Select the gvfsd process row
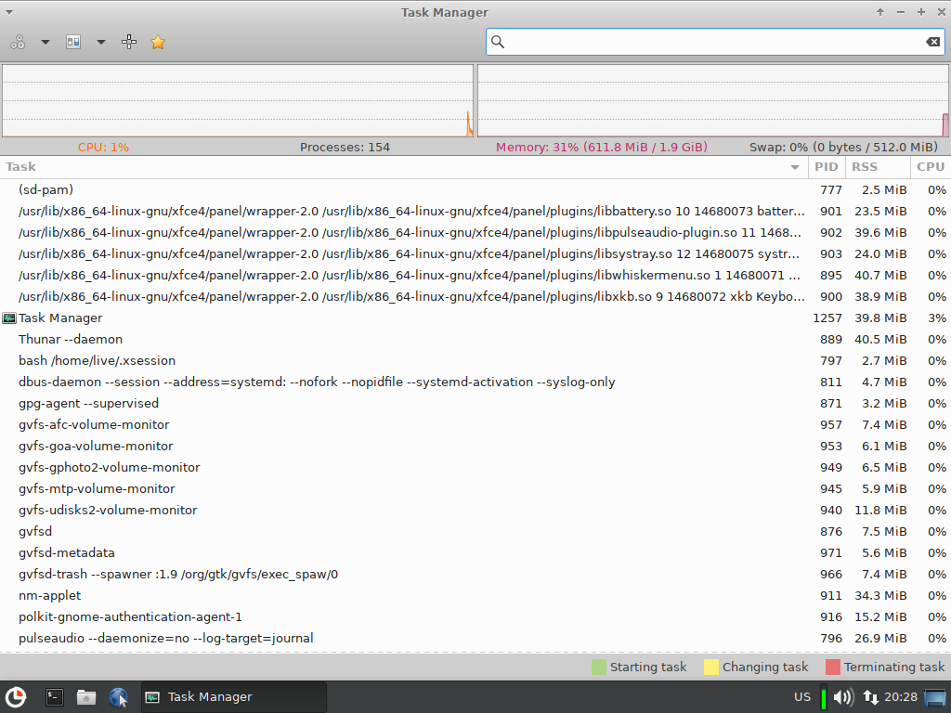Viewport: 951px width, 713px height. pyautogui.click(x=475, y=531)
